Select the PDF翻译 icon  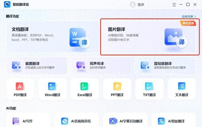click(x=20, y=86)
